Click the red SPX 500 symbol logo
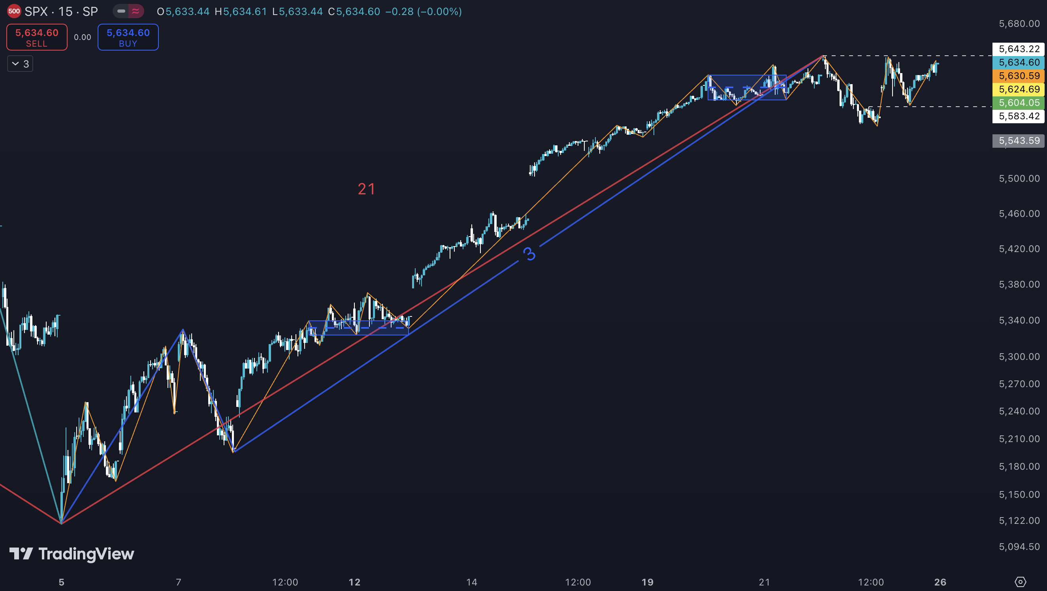 [x=14, y=11]
